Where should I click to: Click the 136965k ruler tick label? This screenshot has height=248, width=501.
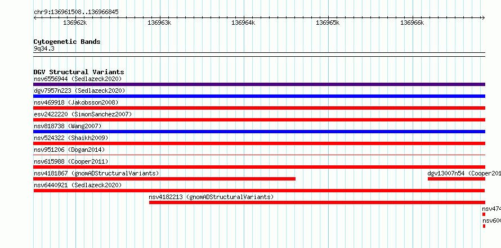pos(328,22)
